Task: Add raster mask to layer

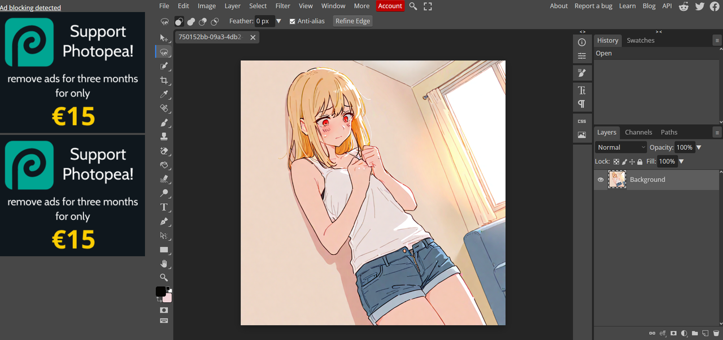Action: tap(674, 333)
